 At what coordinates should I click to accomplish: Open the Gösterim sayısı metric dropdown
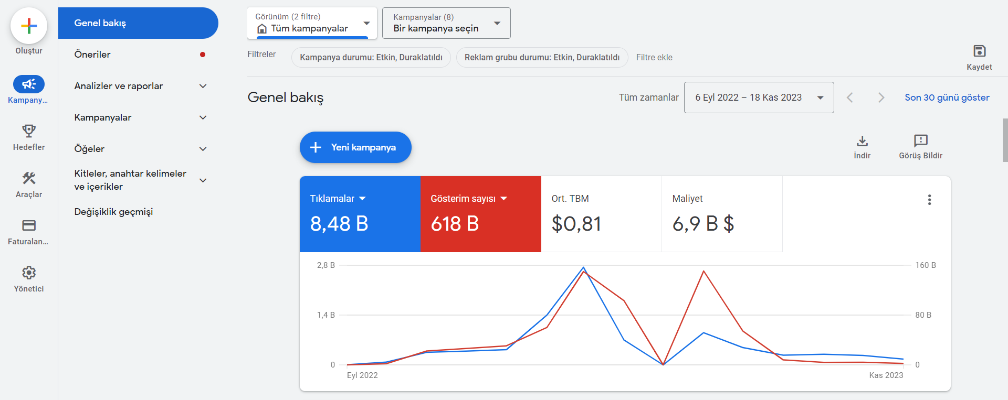click(x=469, y=199)
